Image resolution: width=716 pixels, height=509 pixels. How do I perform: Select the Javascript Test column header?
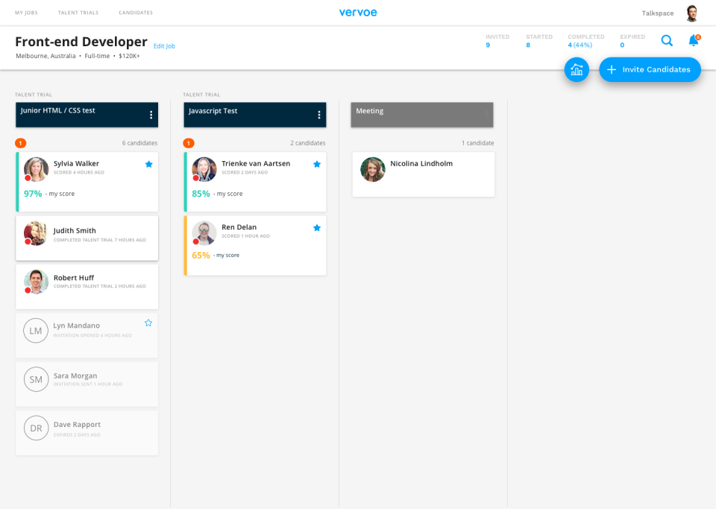click(255, 115)
